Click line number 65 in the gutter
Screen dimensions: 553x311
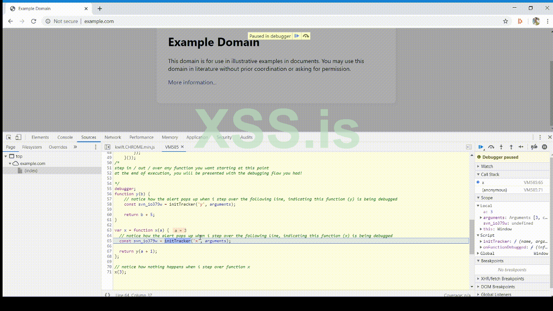pos(109,241)
